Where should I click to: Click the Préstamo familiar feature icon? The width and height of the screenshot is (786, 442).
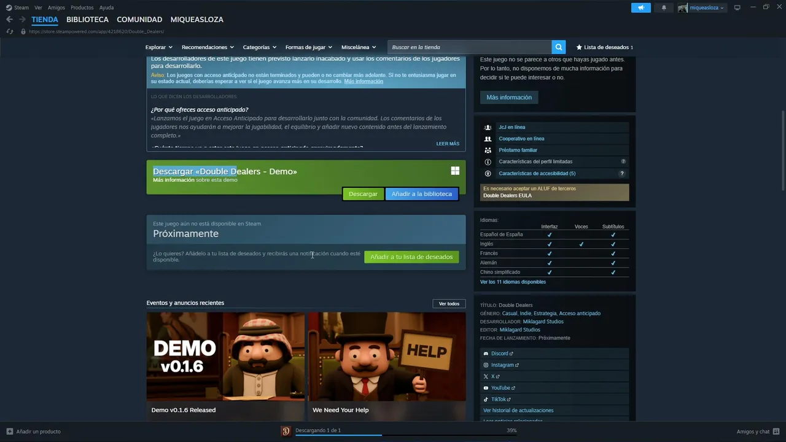488,150
